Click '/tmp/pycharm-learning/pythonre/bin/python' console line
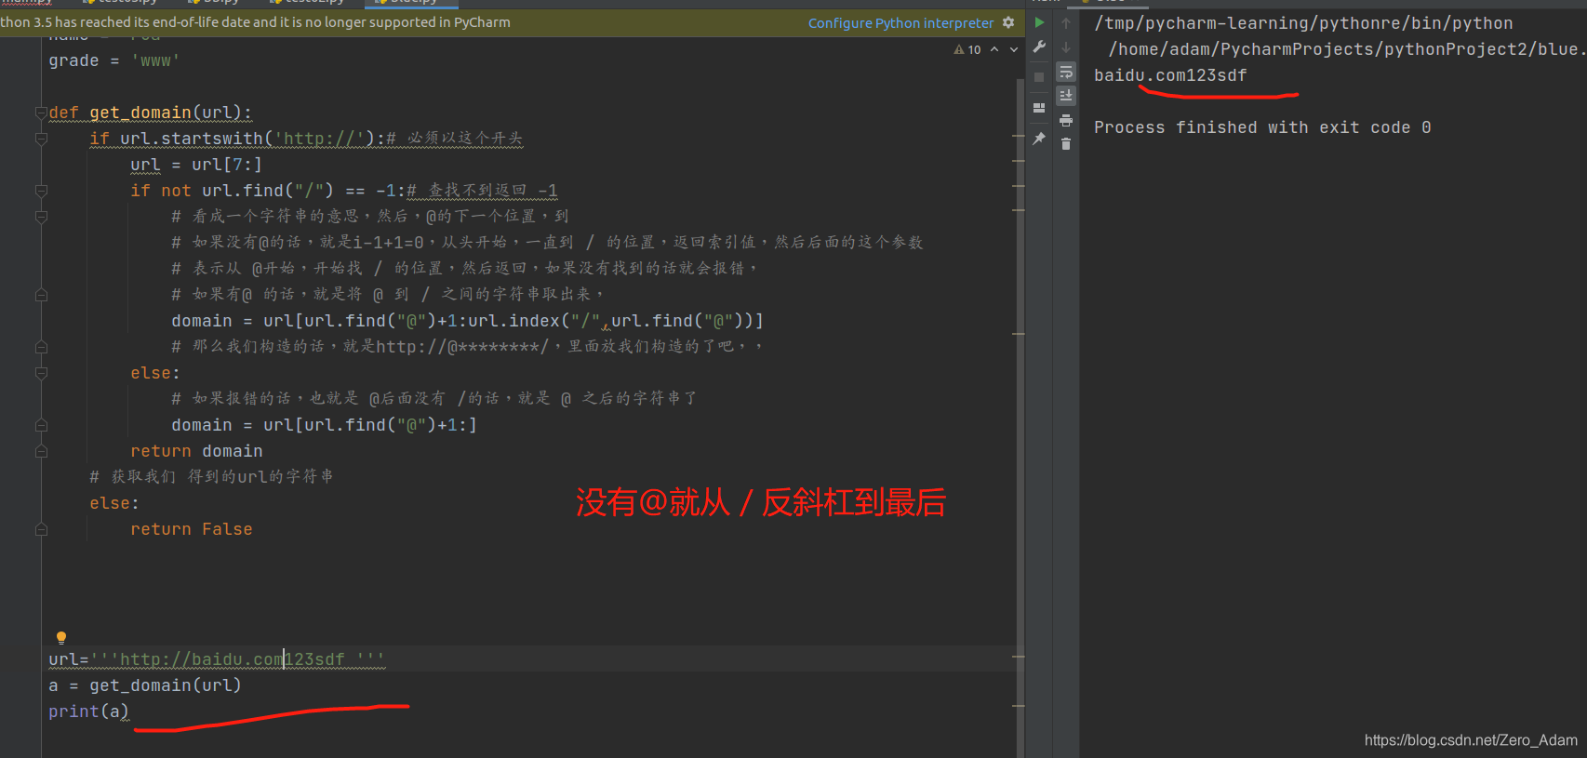Image resolution: width=1587 pixels, height=758 pixels. 1303,23
